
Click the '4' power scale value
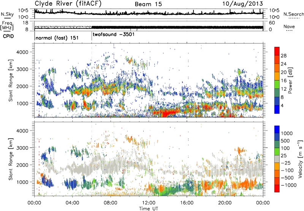tap(282, 105)
